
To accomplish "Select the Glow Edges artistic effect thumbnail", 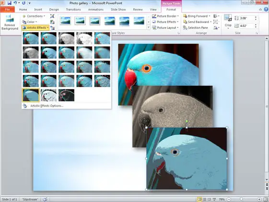I will pos(66,95).
